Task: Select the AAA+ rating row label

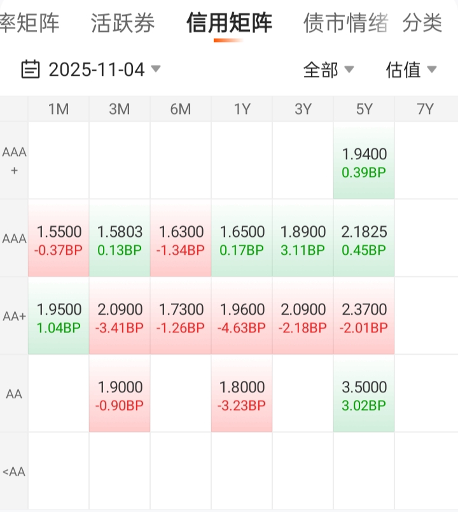Action: click(14, 161)
